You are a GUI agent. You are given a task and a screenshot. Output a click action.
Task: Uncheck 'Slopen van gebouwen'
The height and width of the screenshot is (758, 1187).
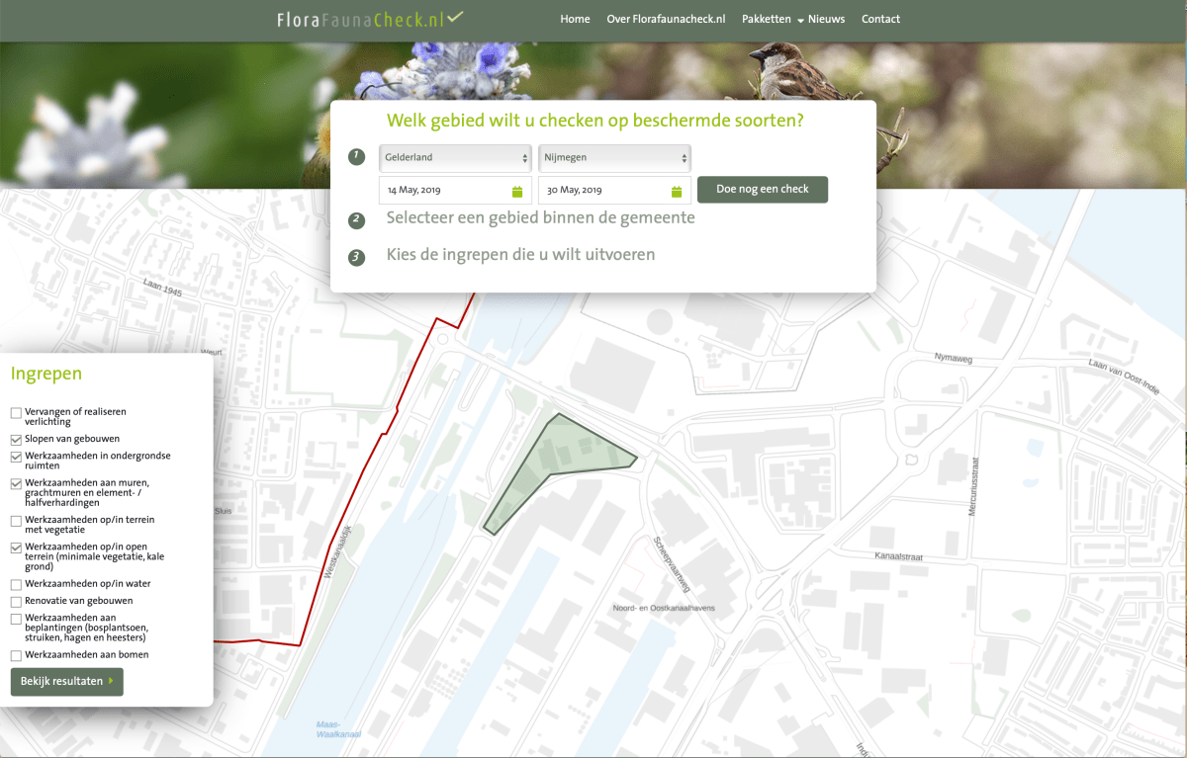(16, 439)
